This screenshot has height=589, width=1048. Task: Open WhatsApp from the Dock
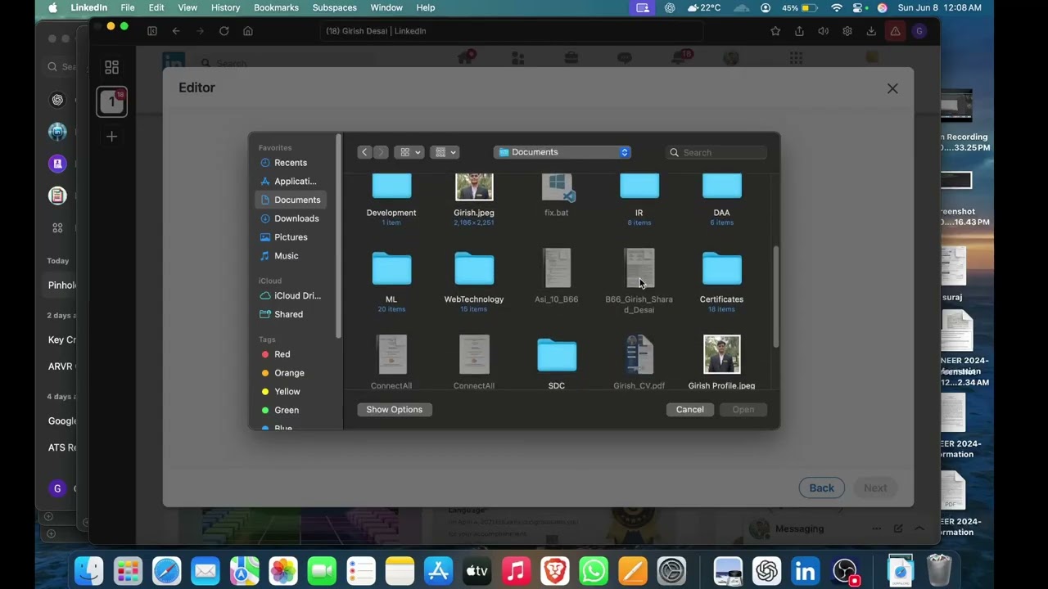coord(594,570)
